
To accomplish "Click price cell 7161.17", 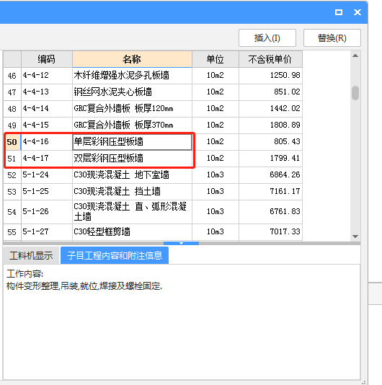I will [x=270, y=192].
